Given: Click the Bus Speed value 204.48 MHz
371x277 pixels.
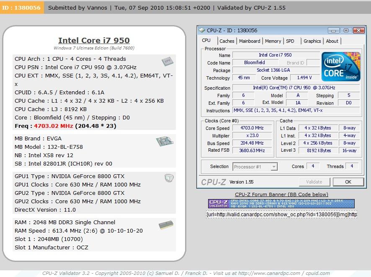Looking at the screenshot, I should pyautogui.click(x=252, y=143).
